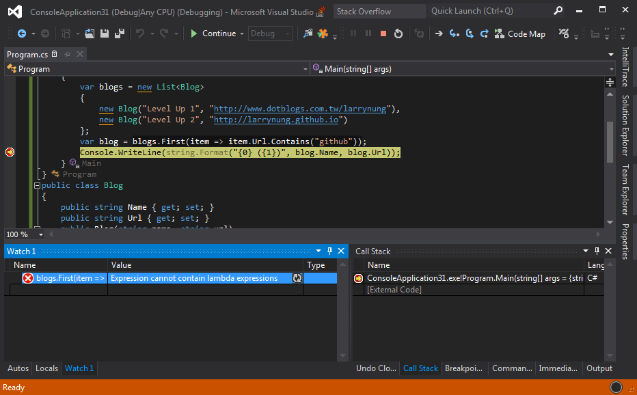The width and height of the screenshot is (637, 395).
Task: Click the refresh icon in Watch value cell
Action: point(297,278)
